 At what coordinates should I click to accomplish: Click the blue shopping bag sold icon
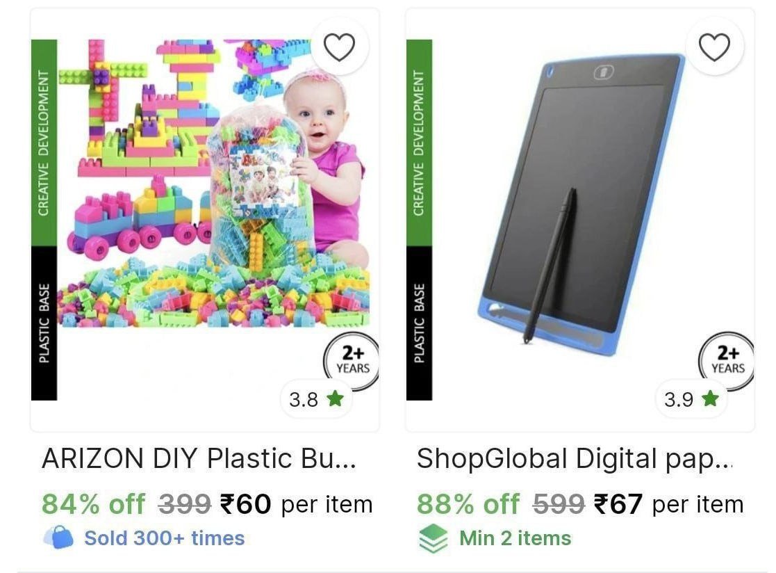point(58,538)
